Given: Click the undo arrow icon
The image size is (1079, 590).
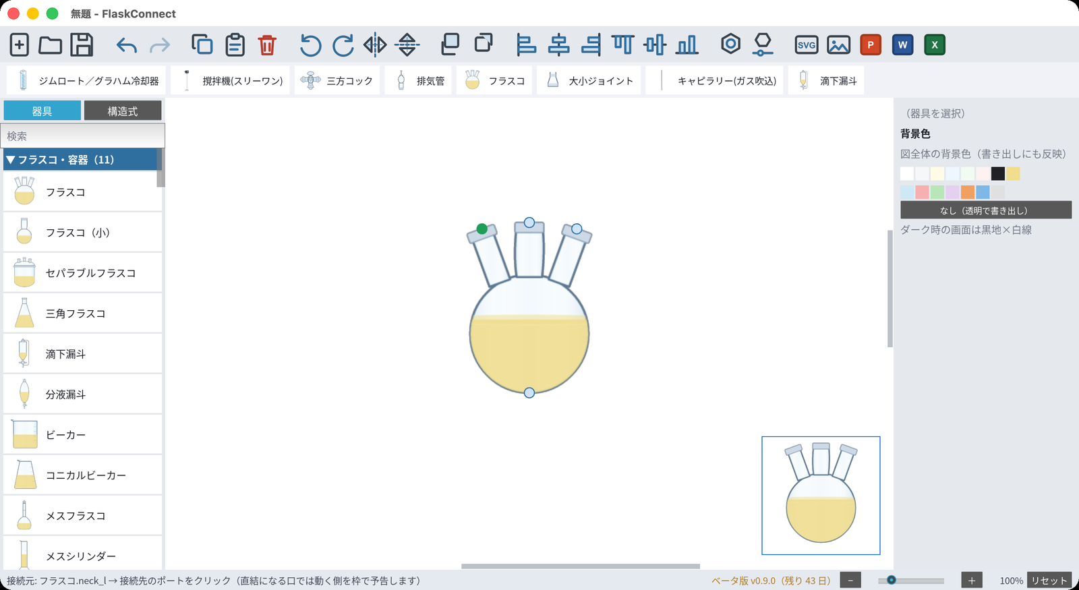Looking at the screenshot, I should pos(126,45).
